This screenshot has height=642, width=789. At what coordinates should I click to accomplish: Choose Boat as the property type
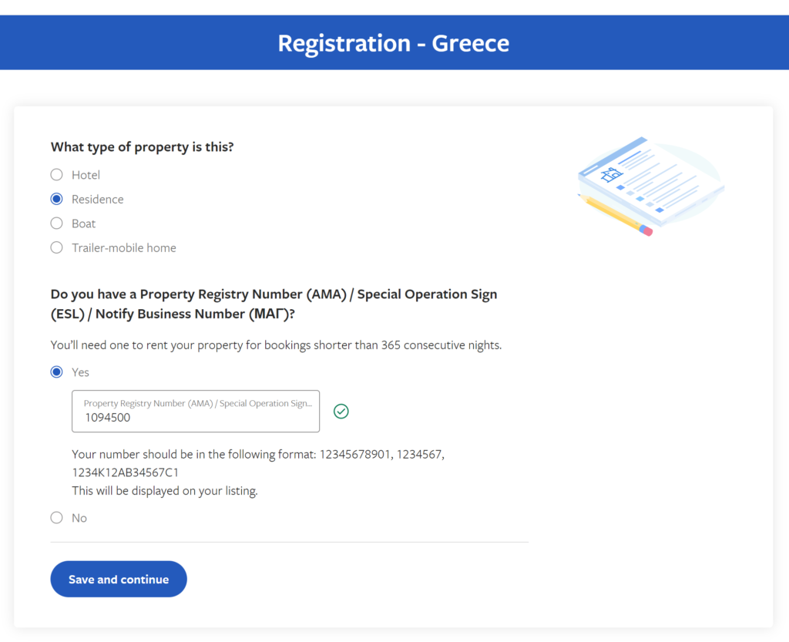[56, 223]
